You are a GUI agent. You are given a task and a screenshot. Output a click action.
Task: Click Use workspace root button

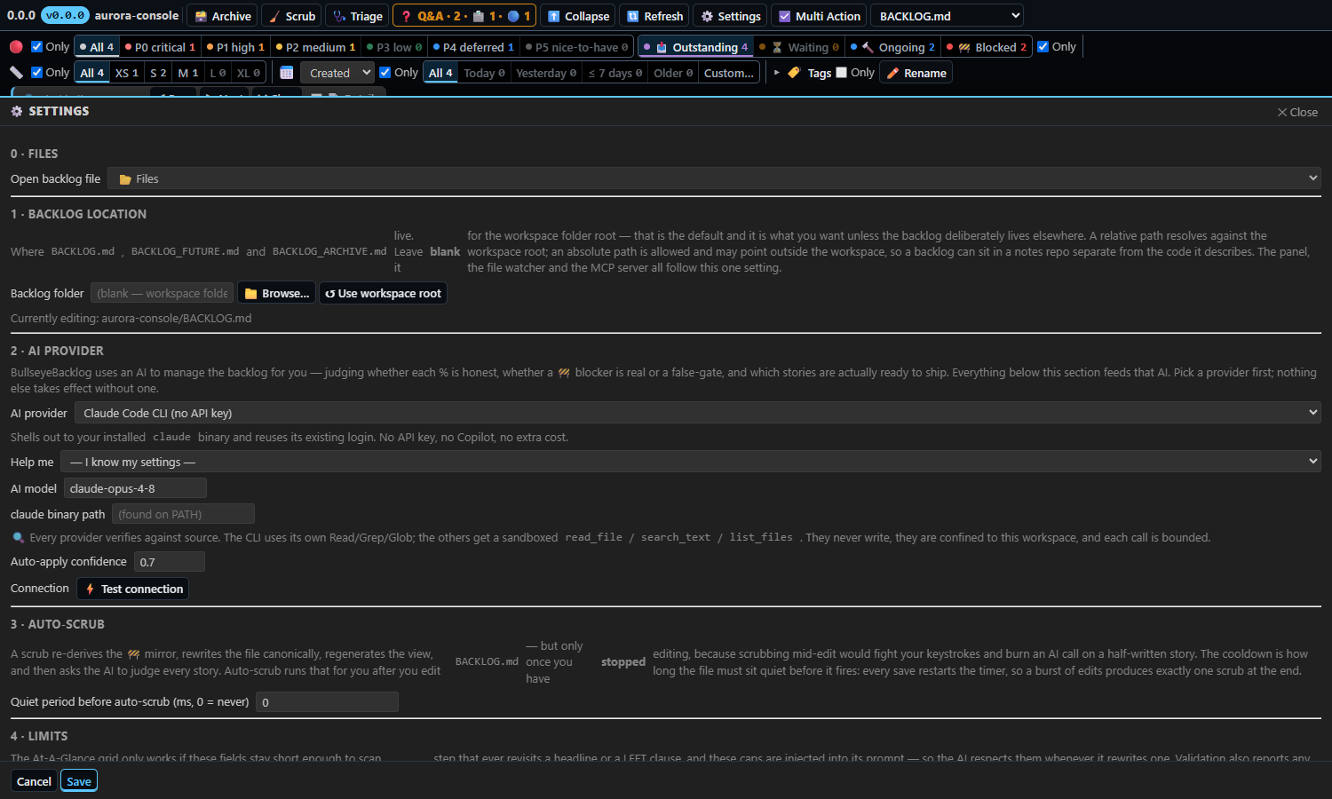[x=383, y=293]
